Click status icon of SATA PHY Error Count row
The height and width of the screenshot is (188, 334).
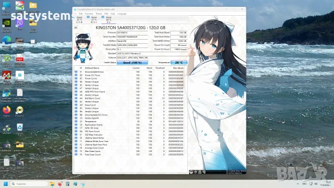click(76, 92)
